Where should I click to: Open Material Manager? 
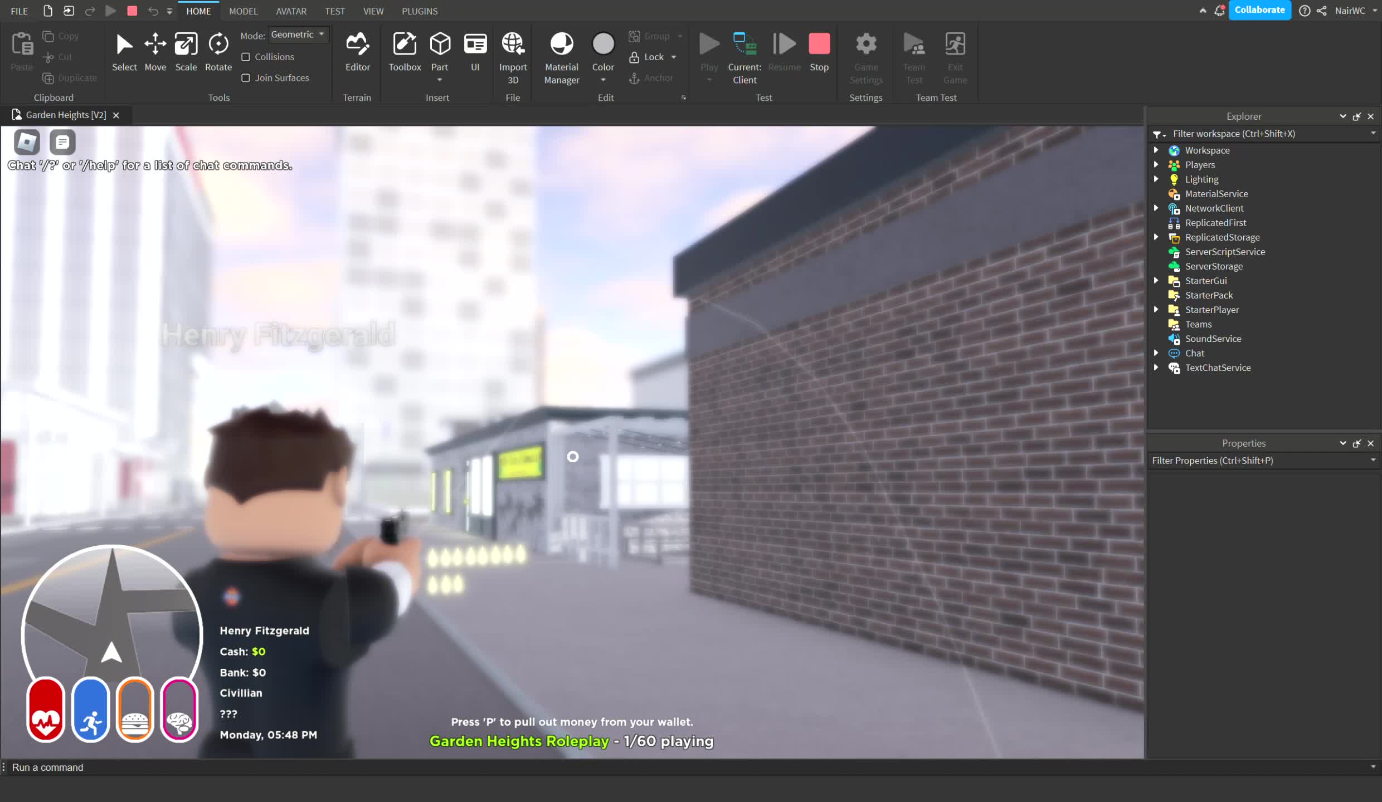point(561,51)
